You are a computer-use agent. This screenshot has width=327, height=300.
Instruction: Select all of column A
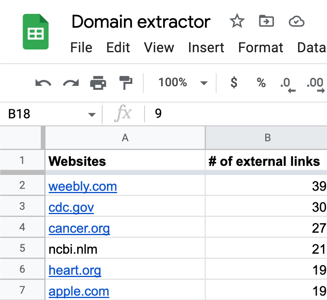pos(125,138)
